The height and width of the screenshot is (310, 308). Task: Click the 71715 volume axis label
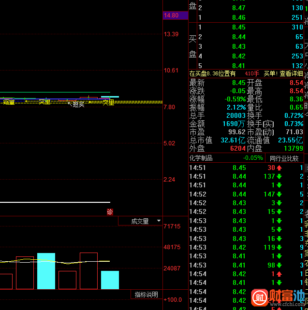tap(172, 226)
